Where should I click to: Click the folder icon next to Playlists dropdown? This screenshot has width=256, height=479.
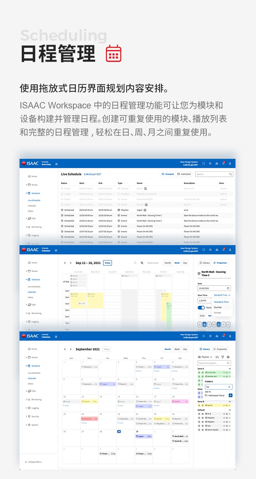click(217, 357)
